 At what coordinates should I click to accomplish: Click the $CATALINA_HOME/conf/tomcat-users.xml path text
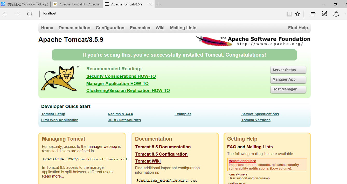point(85,159)
